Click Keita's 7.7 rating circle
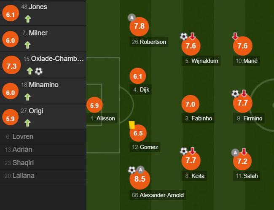The width and height of the screenshot is (274, 210). [191, 161]
